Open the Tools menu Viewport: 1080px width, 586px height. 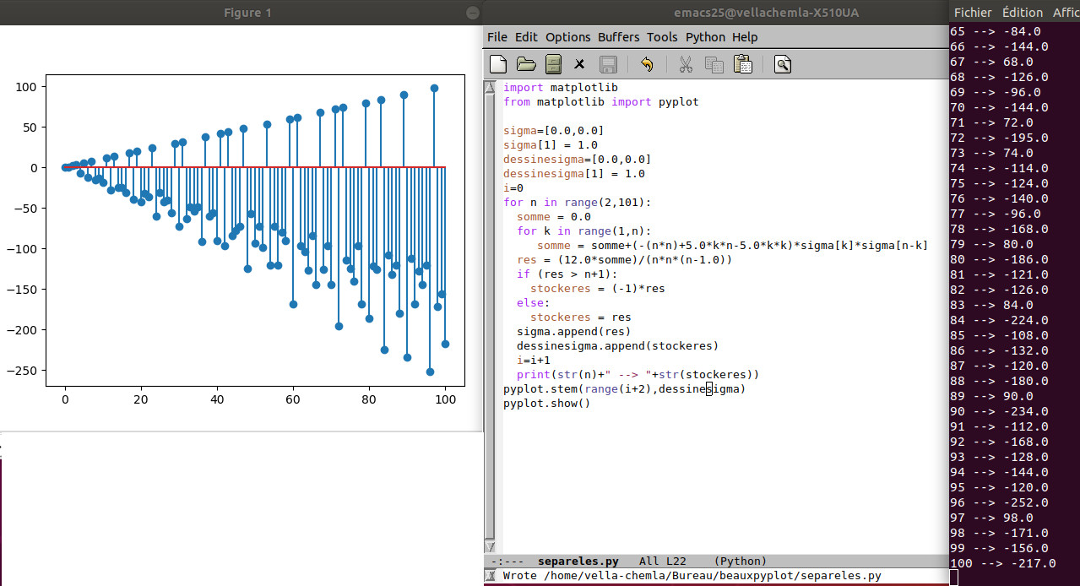pos(662,37)
